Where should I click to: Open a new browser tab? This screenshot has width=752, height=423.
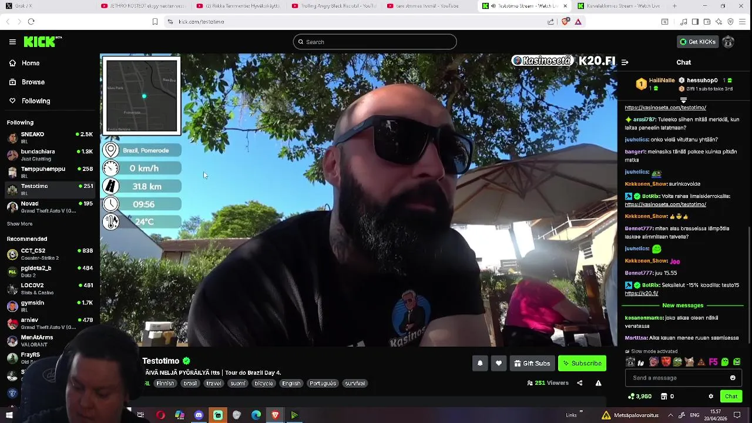tap(674, 6)
